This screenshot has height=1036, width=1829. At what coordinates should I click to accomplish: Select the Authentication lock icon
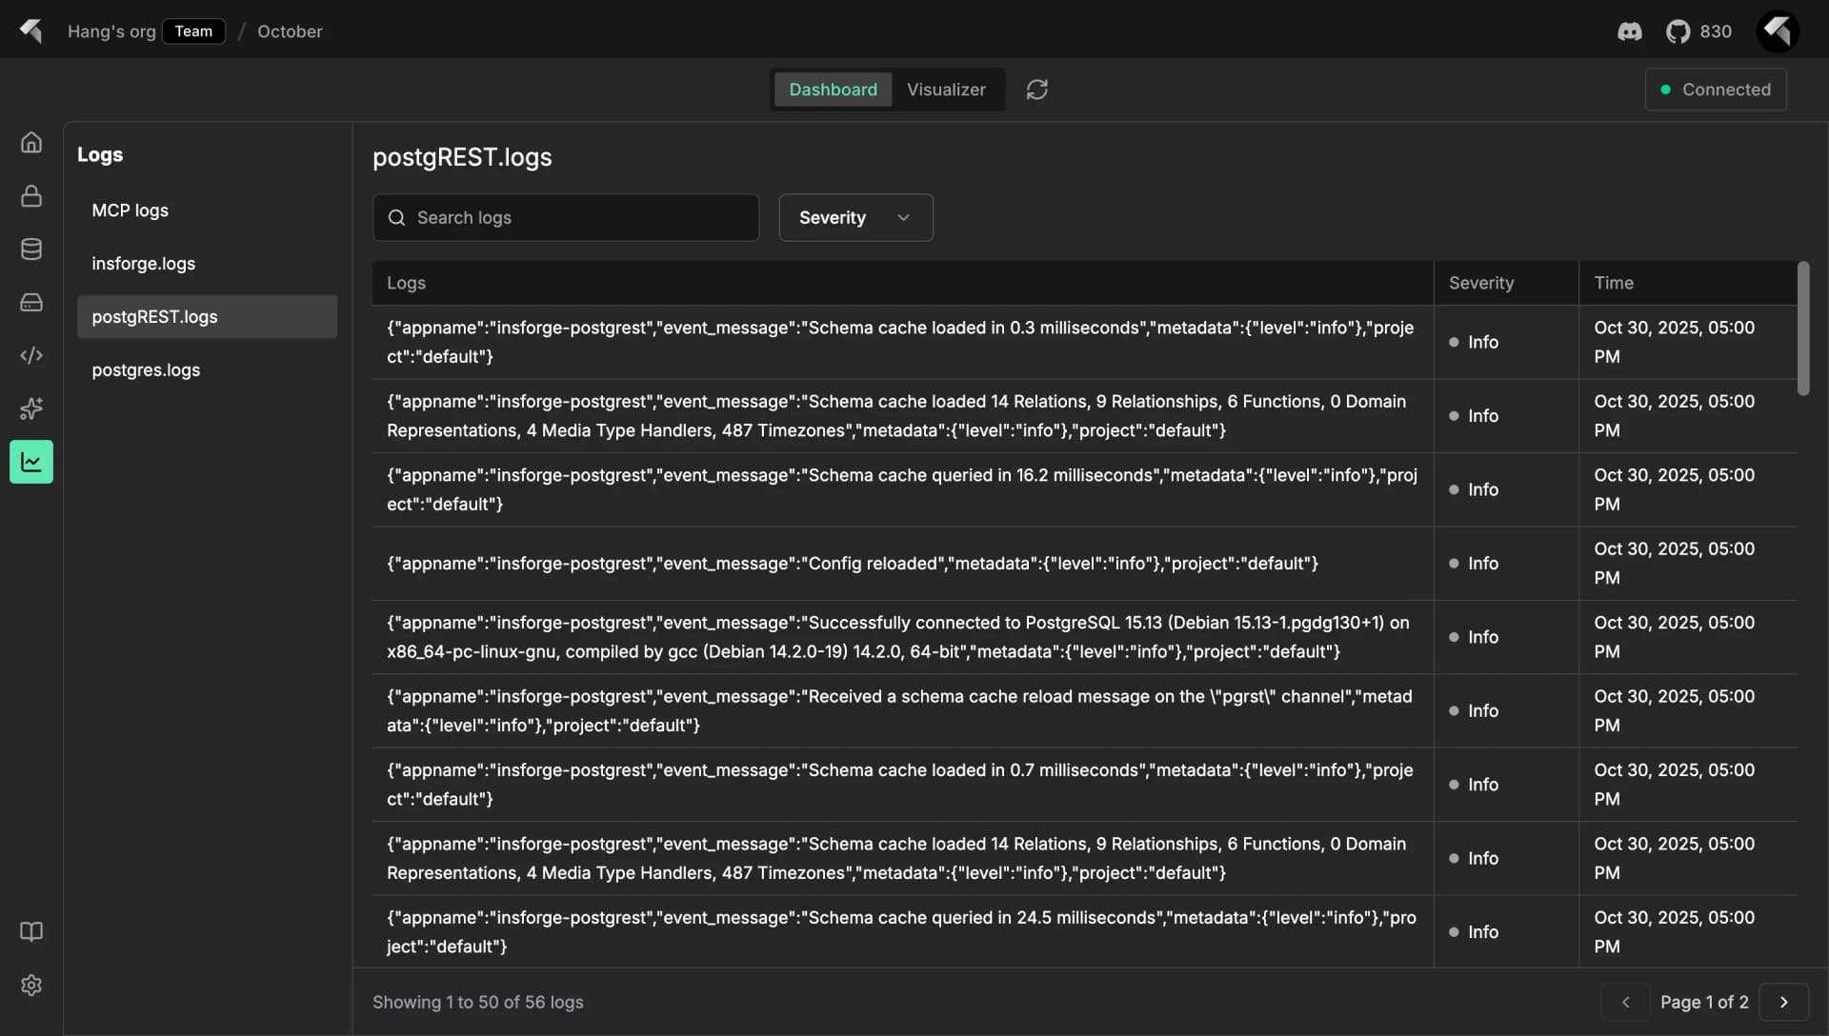(x=31, y=196)
